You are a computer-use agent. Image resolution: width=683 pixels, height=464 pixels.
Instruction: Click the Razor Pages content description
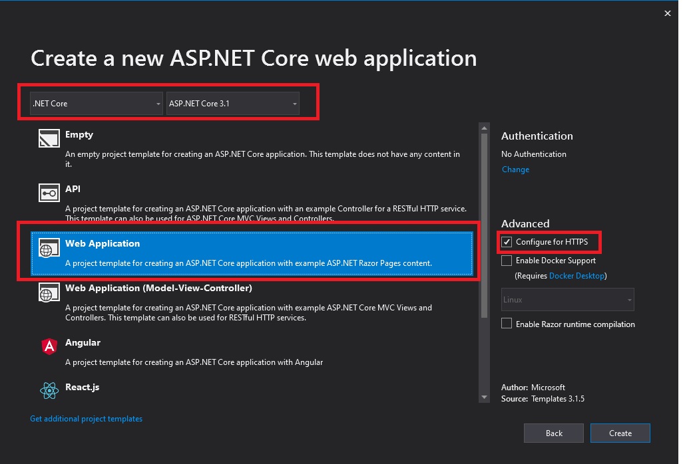click(248, 263)
